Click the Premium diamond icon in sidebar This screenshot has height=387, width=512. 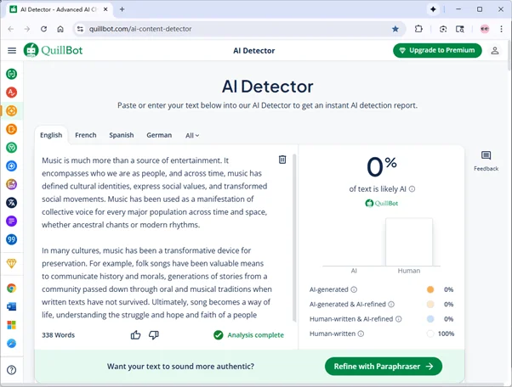pyautogui.click(x=12, y=264)
